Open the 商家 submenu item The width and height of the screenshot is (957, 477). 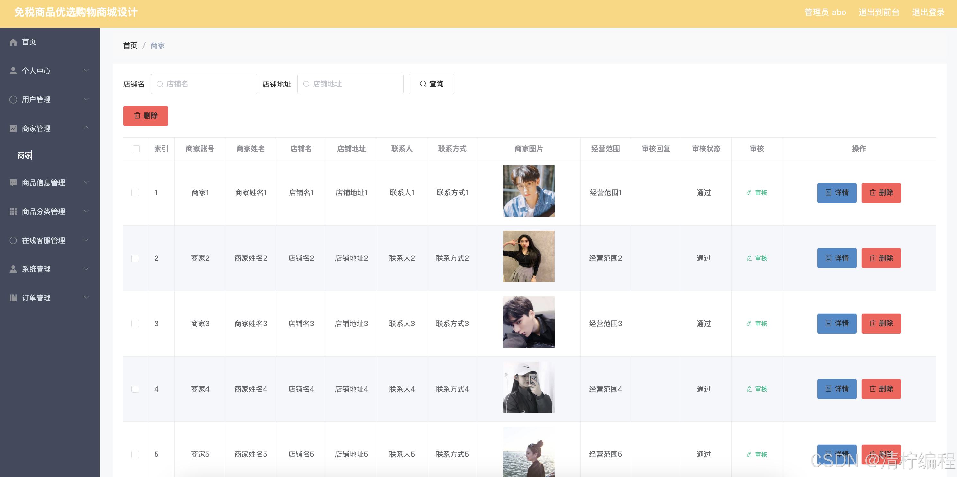[x=24, y=155]
